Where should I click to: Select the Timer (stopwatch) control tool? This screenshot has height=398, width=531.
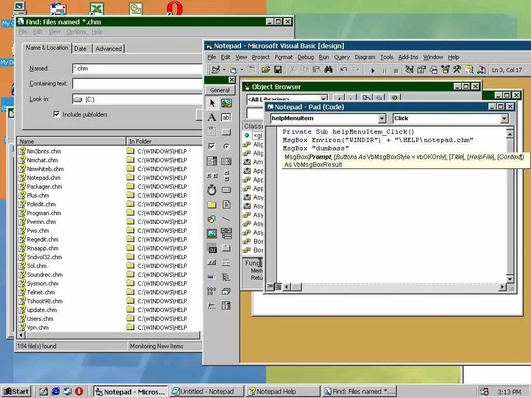pos(212,190)
